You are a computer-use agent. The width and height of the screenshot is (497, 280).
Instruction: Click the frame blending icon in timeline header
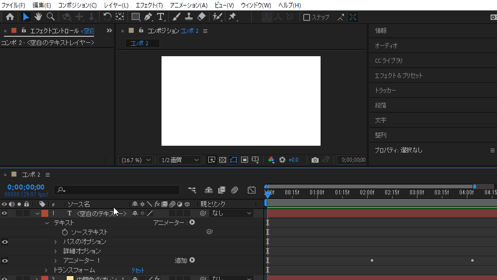(222, 190)
